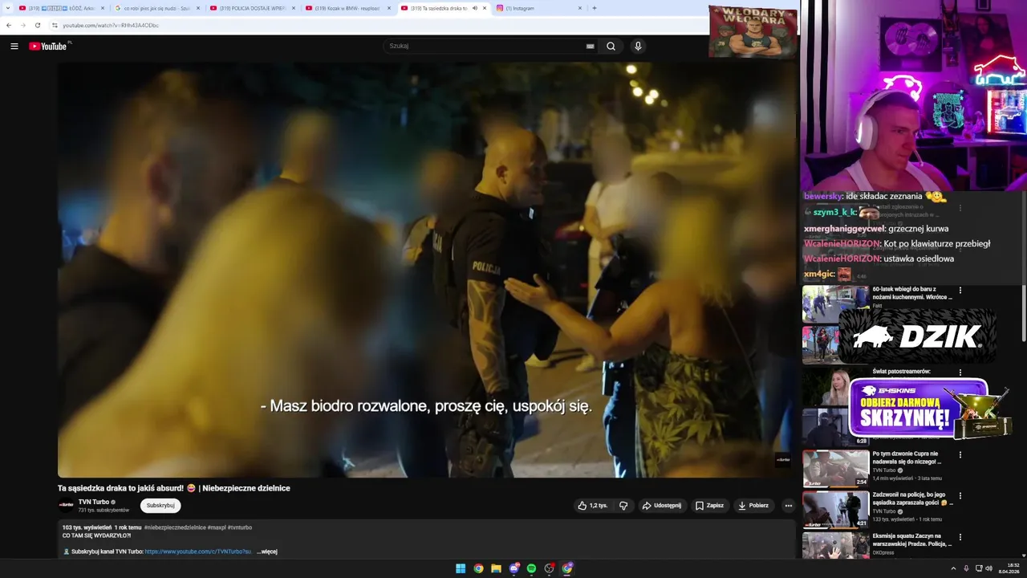Image resolution: width=1027 pixels, height=578 pixels.
Task: Open the YouTube hamburger guide menu
Action: coord(14,47)
